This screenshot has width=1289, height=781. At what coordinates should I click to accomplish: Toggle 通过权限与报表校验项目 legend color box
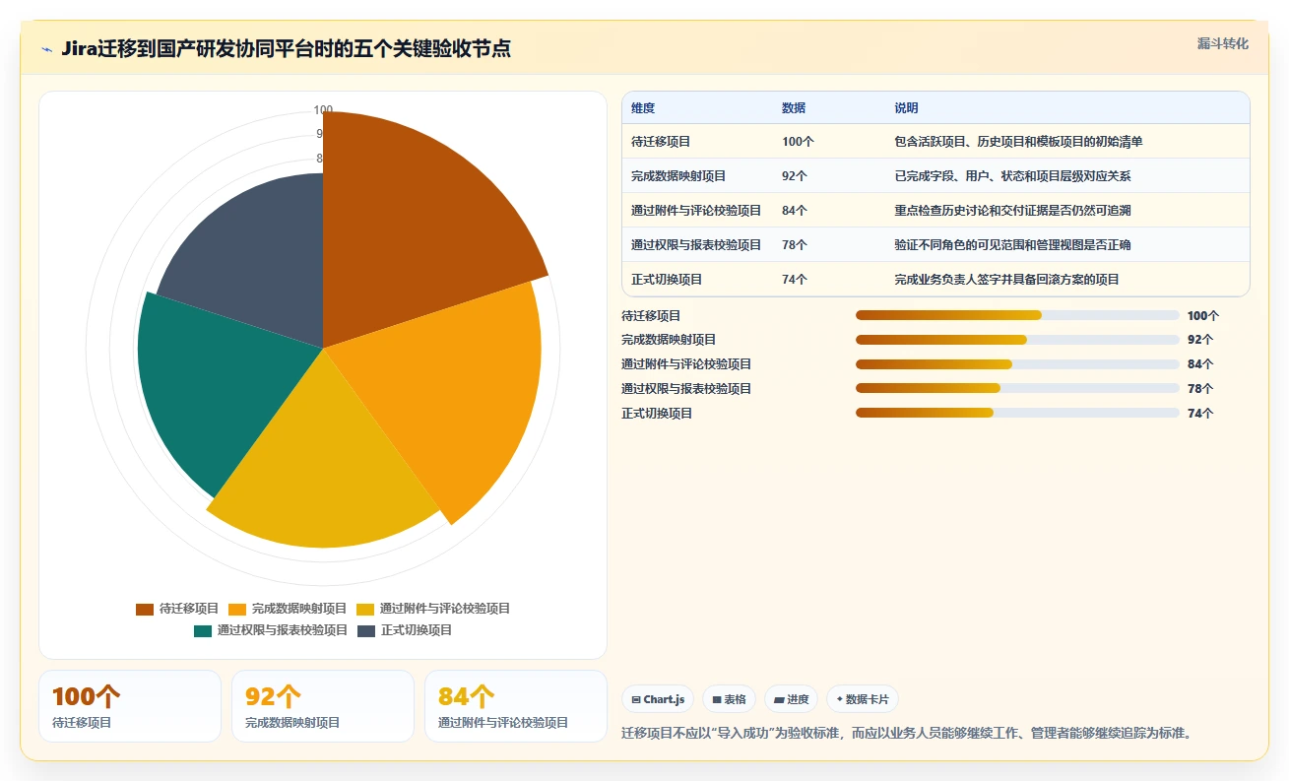[x=203, y=630]
